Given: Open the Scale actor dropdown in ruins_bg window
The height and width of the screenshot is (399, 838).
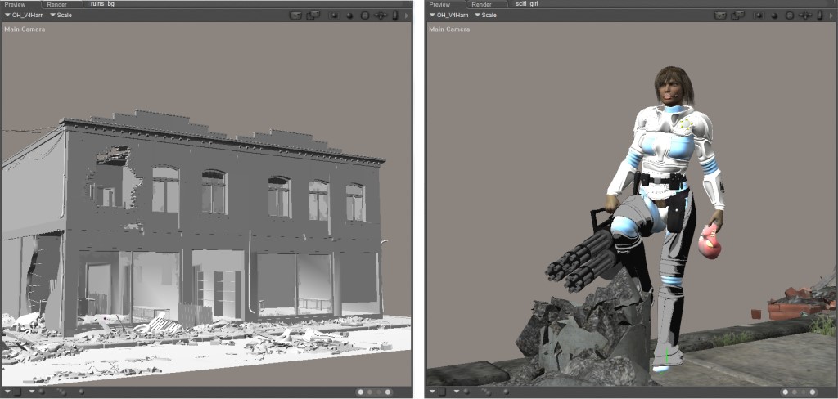Looking at the screenshot, I should click(x=61, y=15).
